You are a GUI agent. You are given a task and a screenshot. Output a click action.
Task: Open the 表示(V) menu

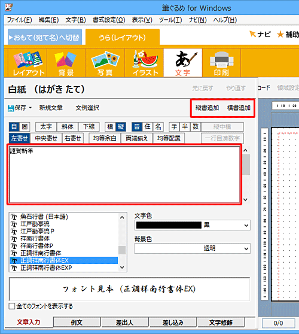pos(142,20)
